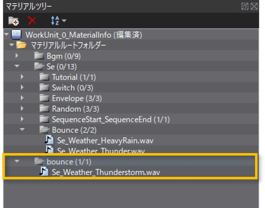Select the Random (3/3) label

coord(76,109)
